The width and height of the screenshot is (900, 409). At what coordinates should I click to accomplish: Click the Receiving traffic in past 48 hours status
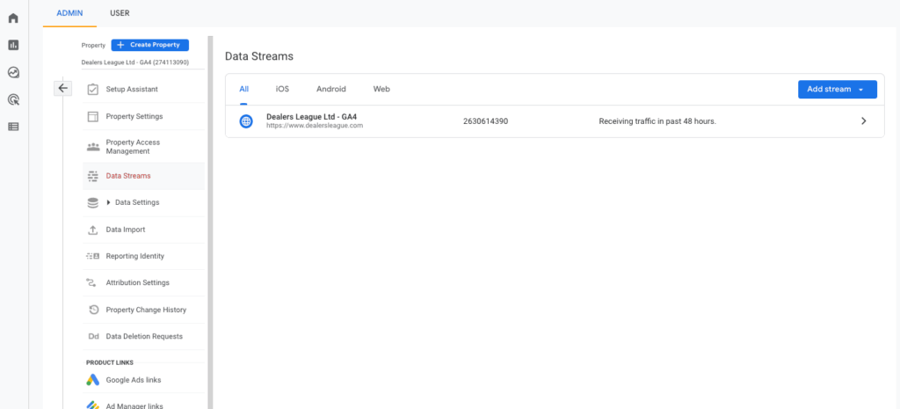coord(657,121)
